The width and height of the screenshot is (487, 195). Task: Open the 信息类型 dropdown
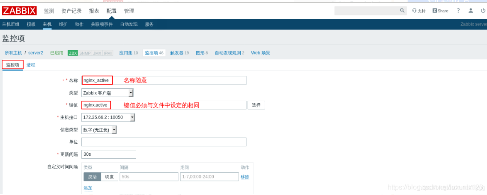pos(99,130)
